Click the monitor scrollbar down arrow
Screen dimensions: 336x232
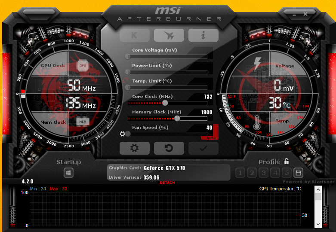(318, 224)
